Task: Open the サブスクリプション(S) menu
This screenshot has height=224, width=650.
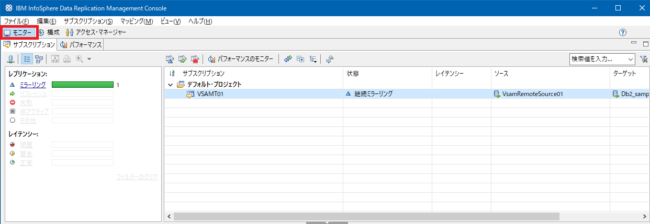Action: pos(88,21)
